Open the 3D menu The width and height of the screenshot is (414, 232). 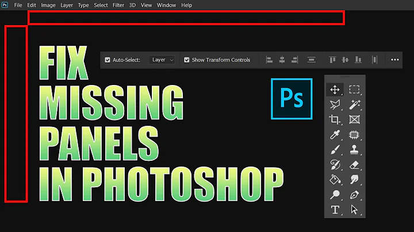132,5
